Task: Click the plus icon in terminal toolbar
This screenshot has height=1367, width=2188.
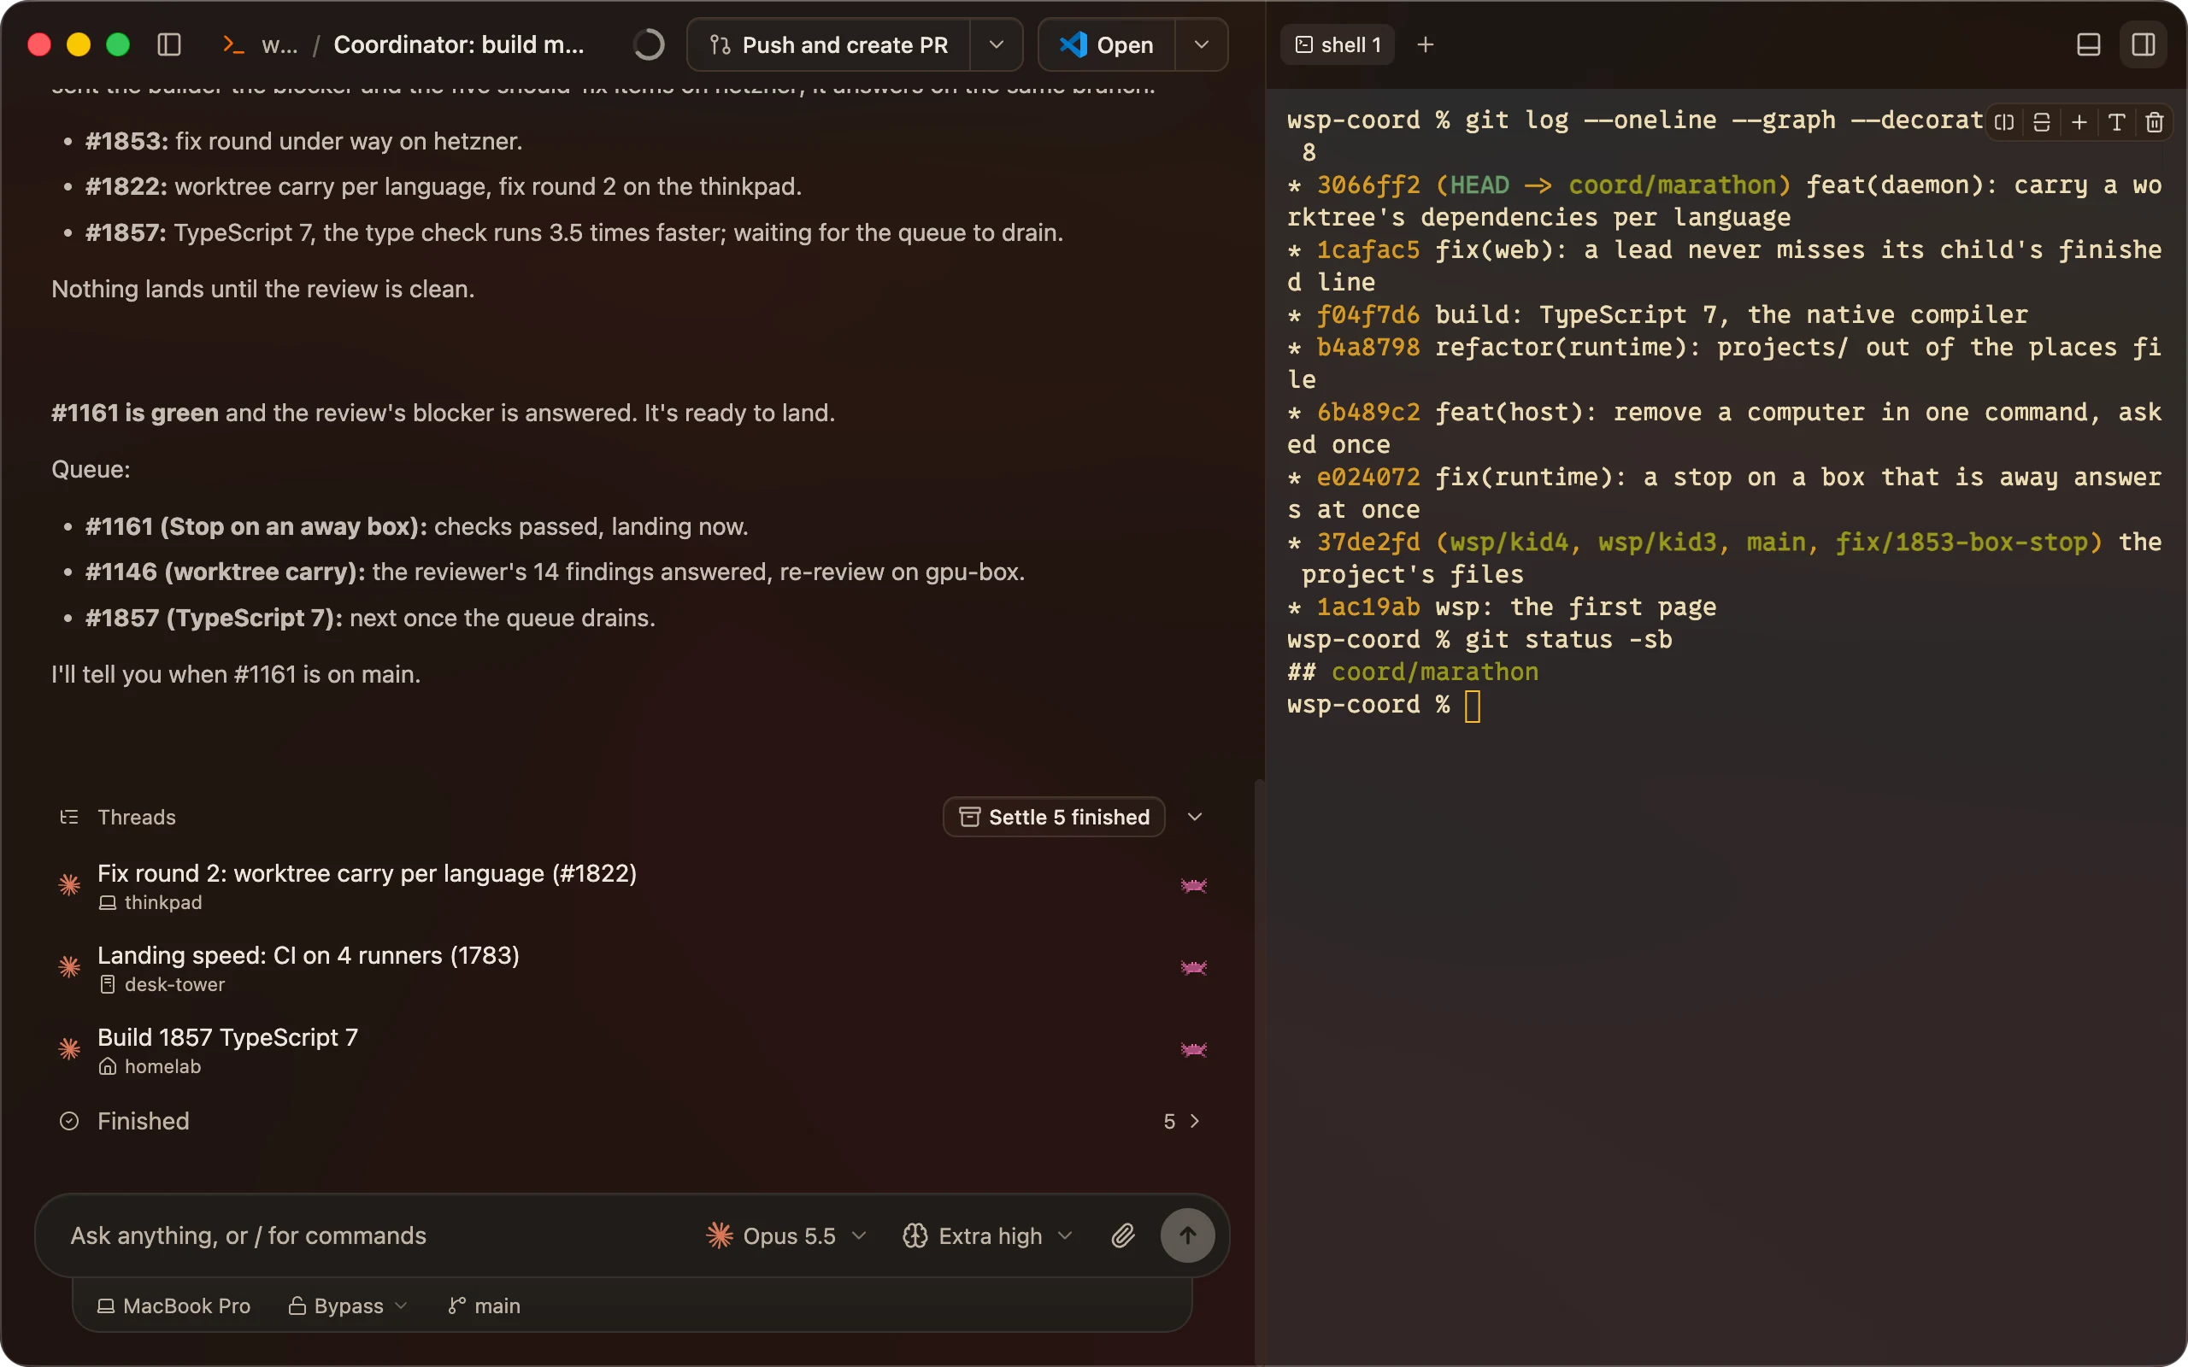Action: click(2079, 122)
